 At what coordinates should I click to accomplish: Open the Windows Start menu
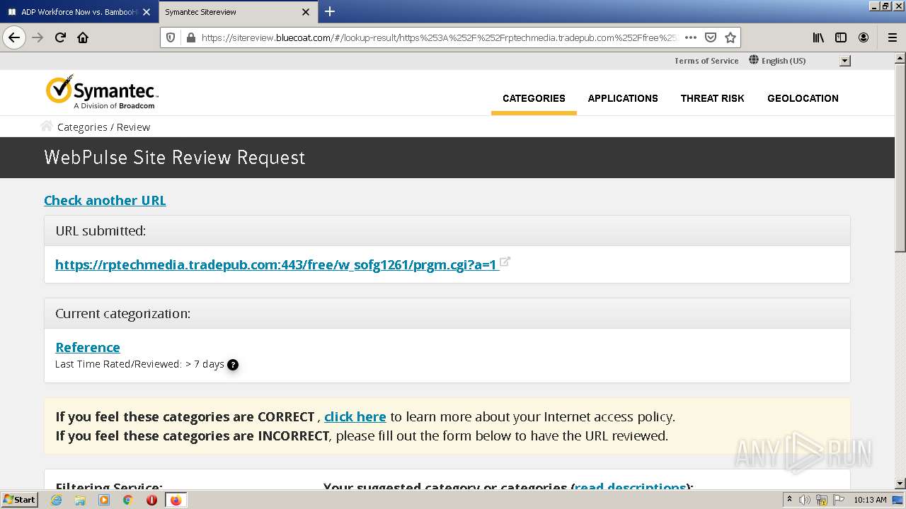(x=20, y=500)
